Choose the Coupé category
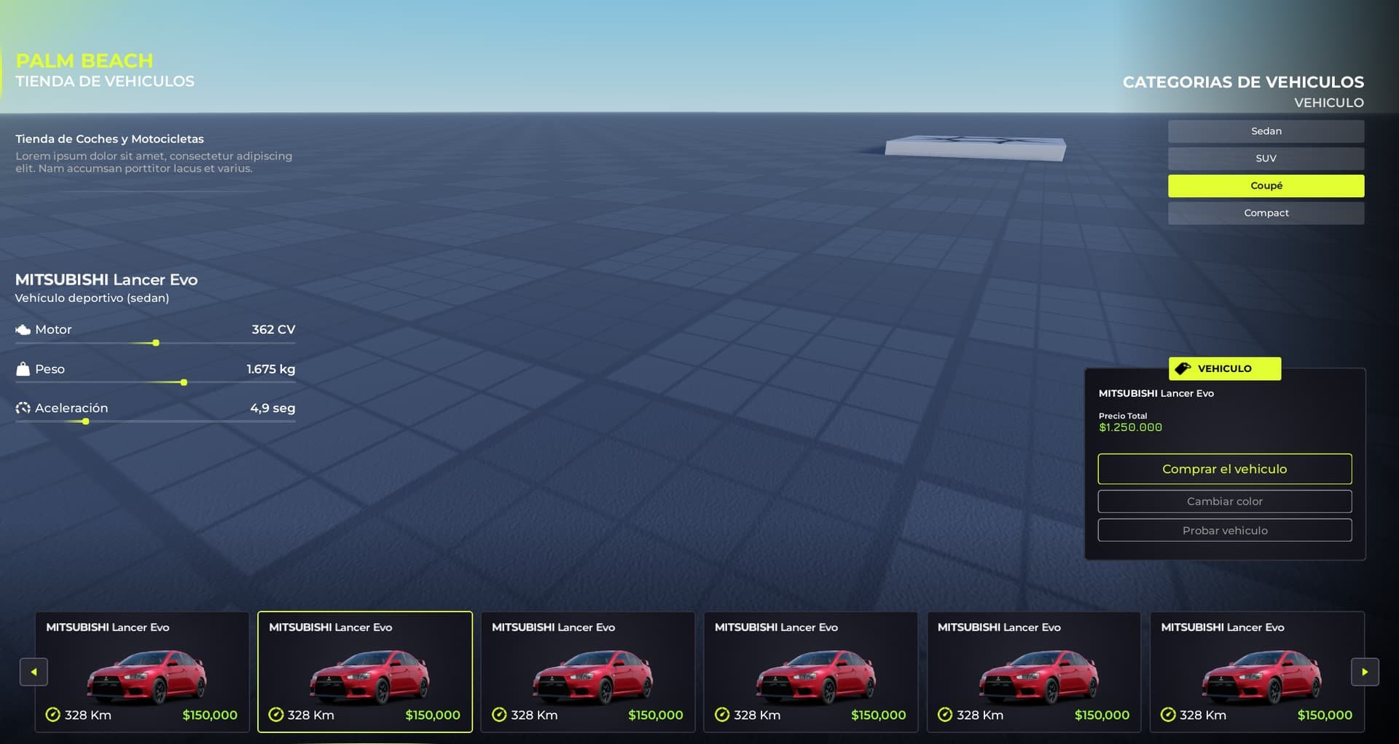Viewport: 1399px width, 744px height. [1266, 186]
